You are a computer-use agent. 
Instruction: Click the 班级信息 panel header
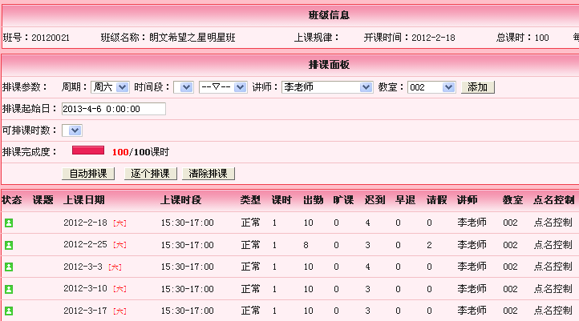[x=329, y=15]
